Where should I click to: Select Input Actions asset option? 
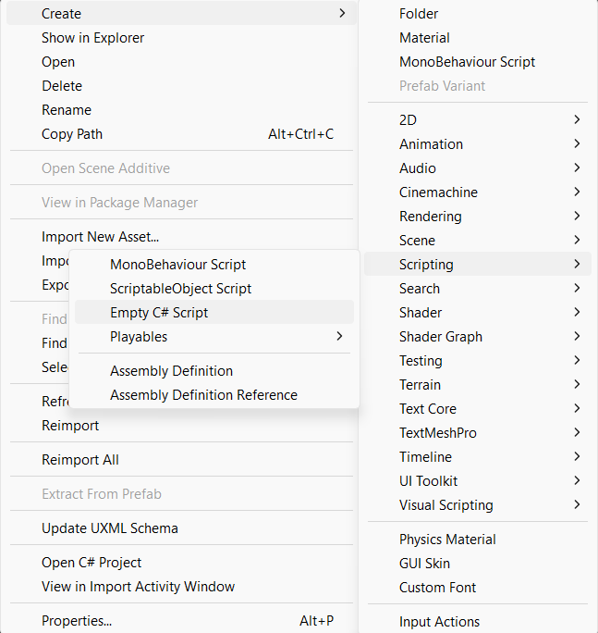click(478, 622)
